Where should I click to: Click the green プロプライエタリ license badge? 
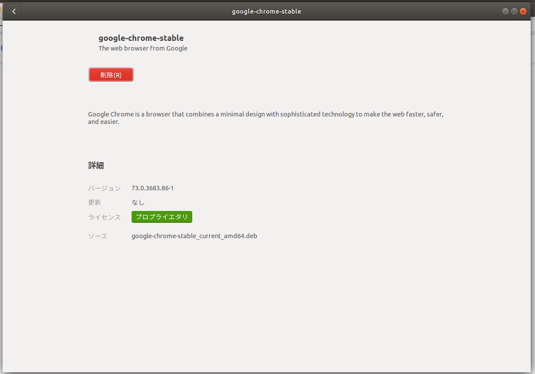point(162,217)
